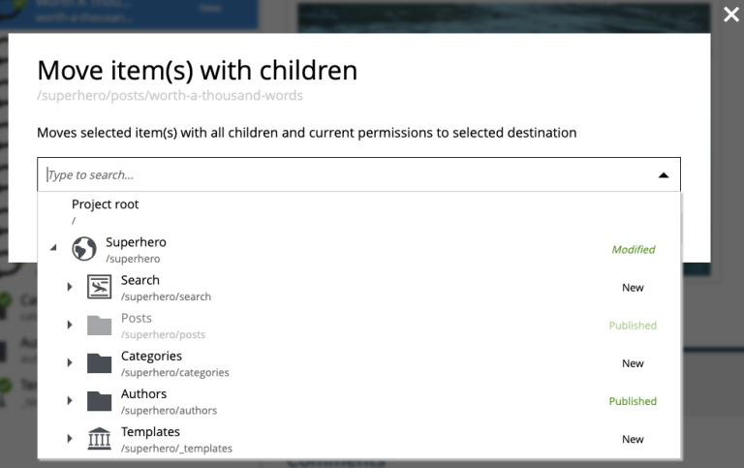Viewport: 744px width, 468px height.
Task: Expand the Categories tree node
Action: (x=70, y=363)
